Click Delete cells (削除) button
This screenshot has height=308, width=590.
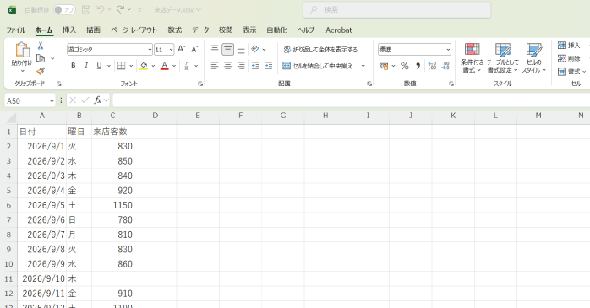coord(569,58)
